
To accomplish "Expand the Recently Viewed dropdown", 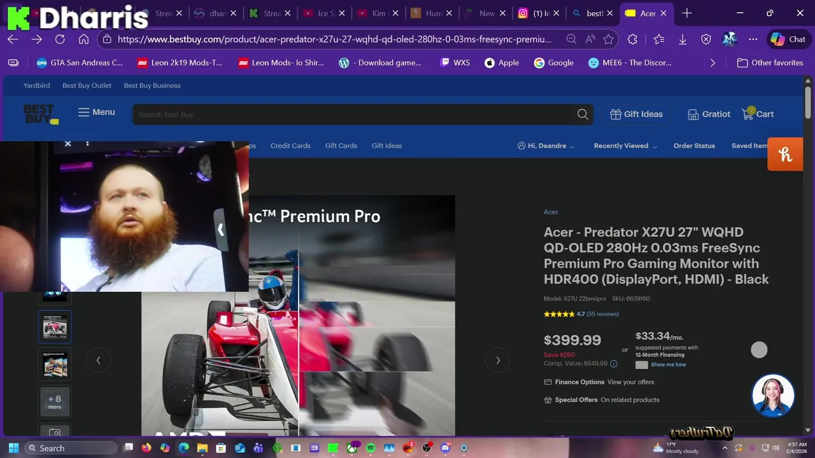I will [625, 146].
